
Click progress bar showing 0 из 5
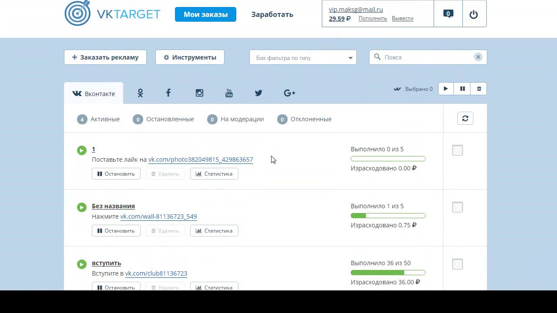pos(388,159)
